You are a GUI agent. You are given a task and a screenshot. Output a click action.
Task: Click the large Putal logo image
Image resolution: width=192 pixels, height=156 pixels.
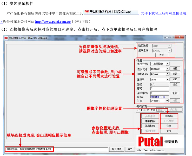150,141
